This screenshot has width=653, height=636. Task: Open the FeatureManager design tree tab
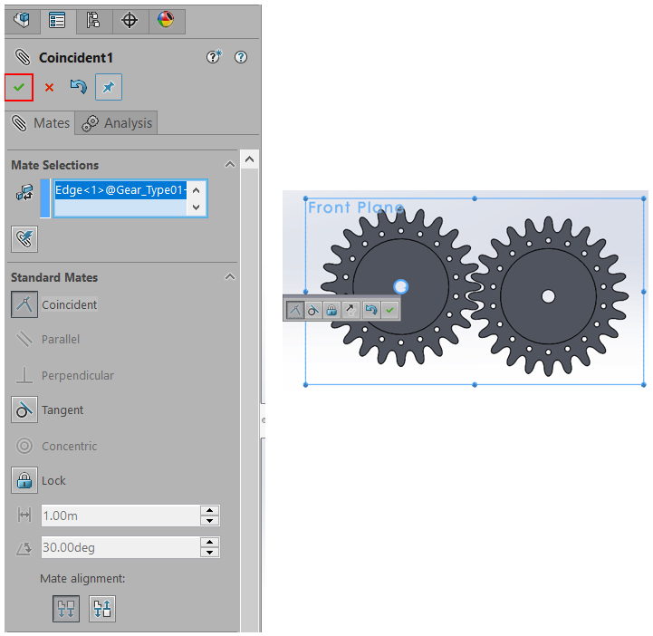[x=22, y=20]
